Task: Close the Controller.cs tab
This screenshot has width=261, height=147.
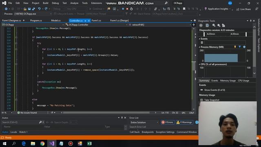Action: pos(89,21)
